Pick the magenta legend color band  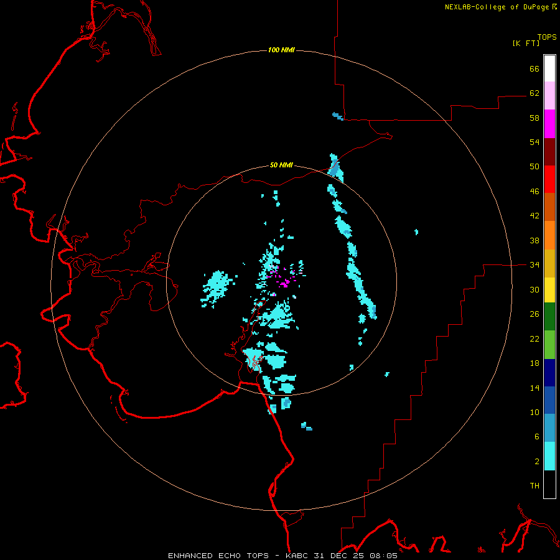pos(549,124)
